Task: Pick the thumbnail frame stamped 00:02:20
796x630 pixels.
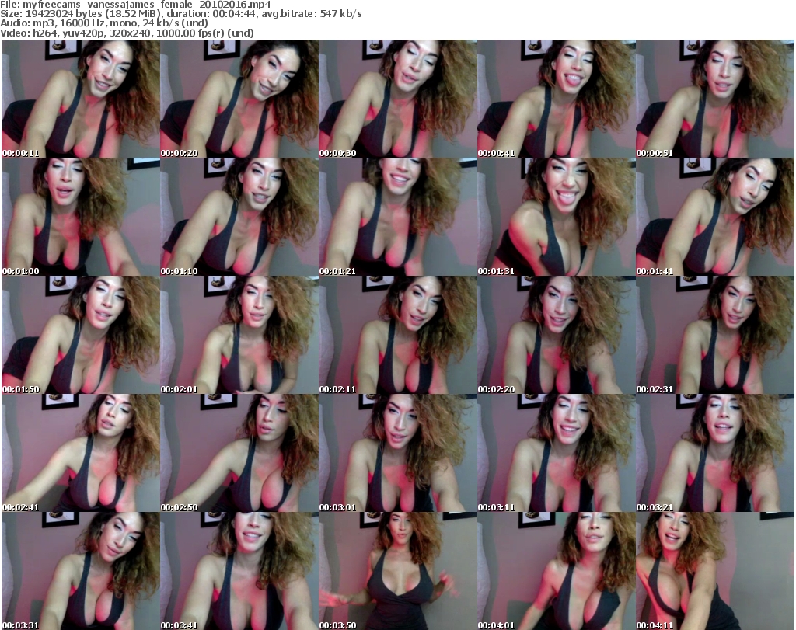Action: [x=557, y=336]
